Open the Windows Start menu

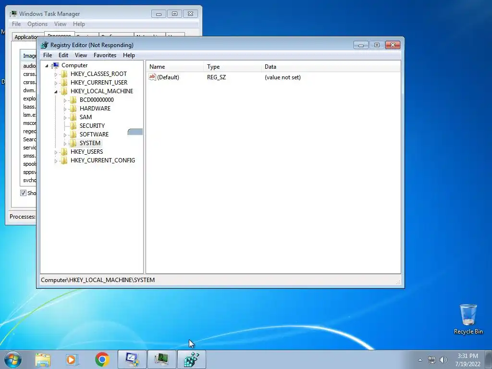(13, 359)
